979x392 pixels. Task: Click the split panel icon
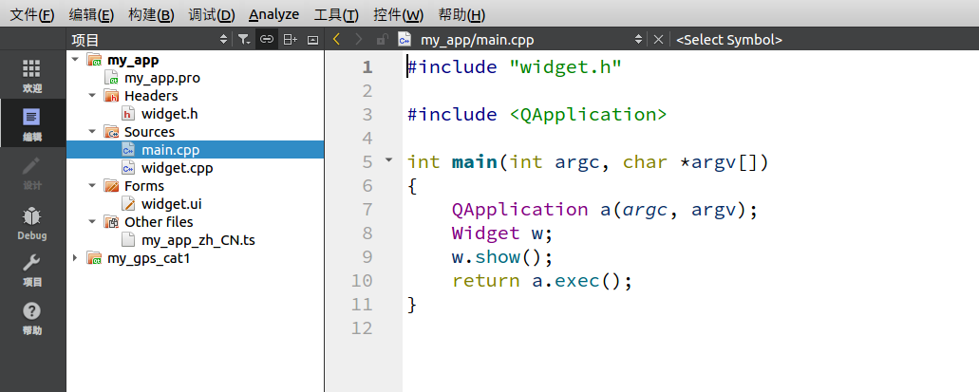coord(290,40)
